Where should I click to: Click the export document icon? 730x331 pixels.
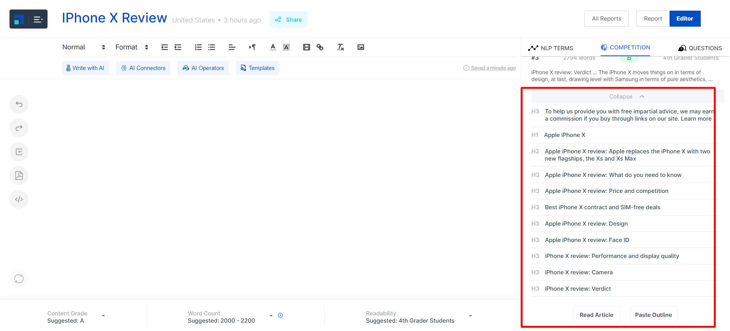(19, 152)
